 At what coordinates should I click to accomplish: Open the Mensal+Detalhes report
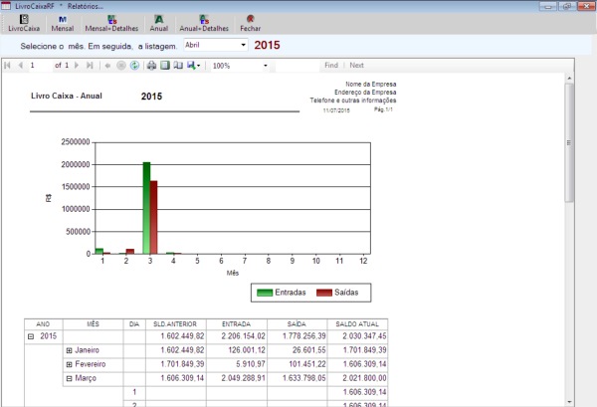click(111, 24)
